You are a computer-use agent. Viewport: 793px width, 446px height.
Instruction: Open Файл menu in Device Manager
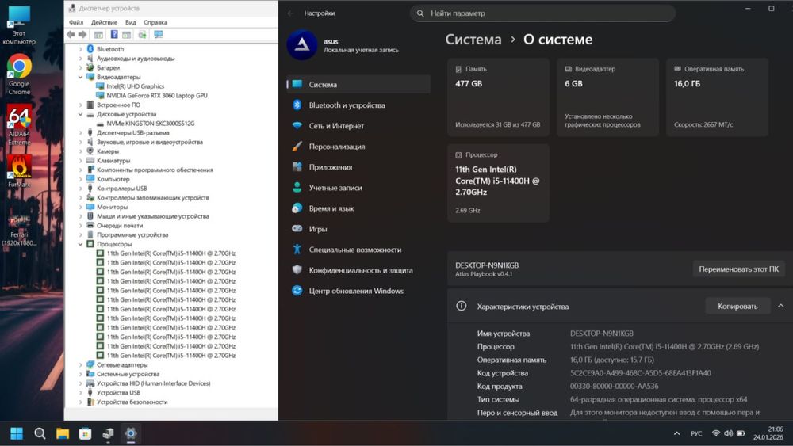[x=76, y=22]
